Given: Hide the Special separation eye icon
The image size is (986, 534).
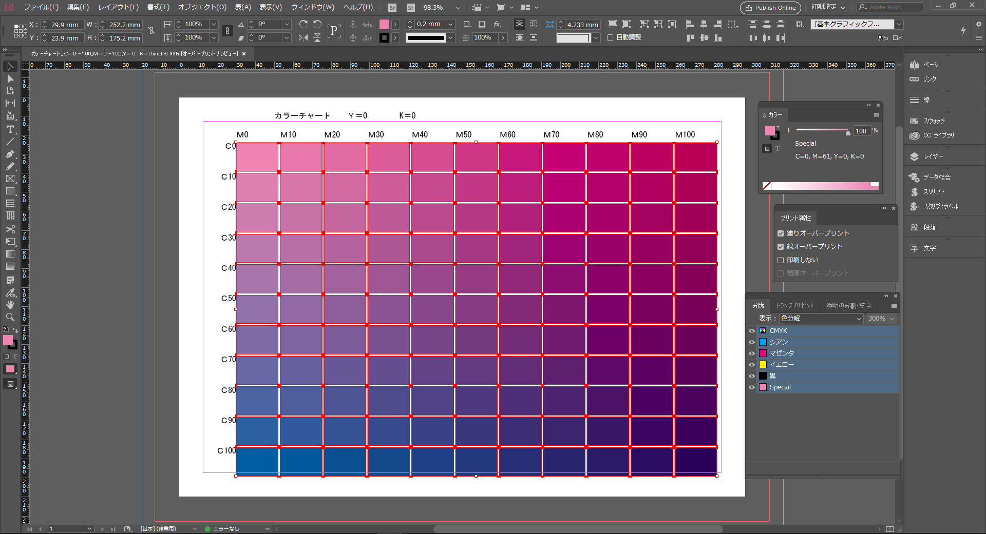Looking at the screenshot, I should (x=752, y=387).
